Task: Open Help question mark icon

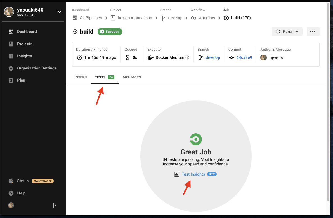Action: [11, 193]
